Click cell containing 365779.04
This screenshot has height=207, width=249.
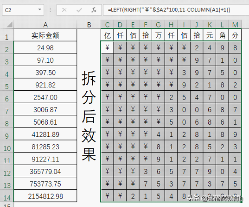[x=45, y=171]
